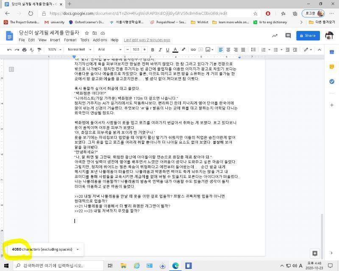Viewport: 339px width, 271px height.
Task: Open the activity dashboard trend icon
Action: click(275, 36)
